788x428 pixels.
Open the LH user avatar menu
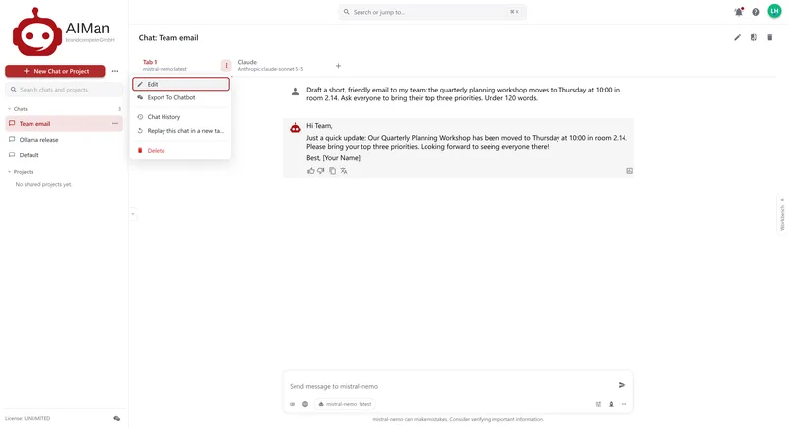coord(774,11)
